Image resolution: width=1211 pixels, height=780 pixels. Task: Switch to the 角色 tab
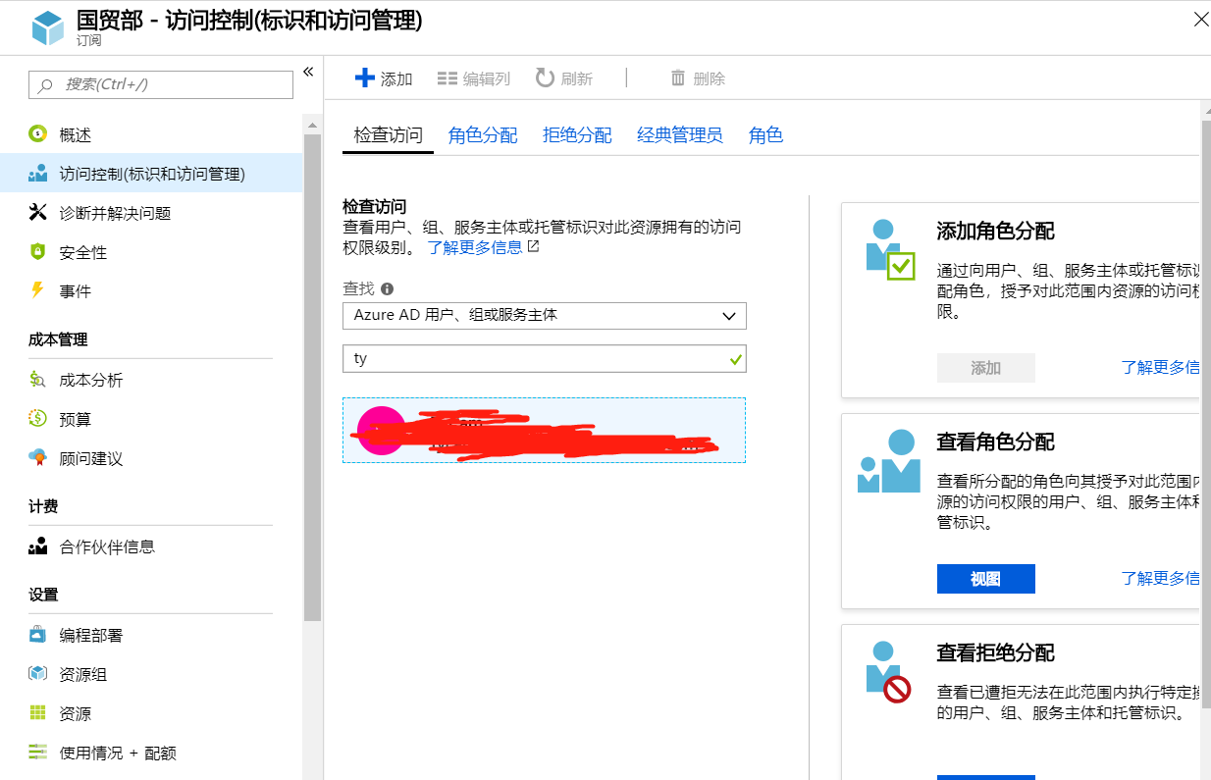click(x=765, y=135)
